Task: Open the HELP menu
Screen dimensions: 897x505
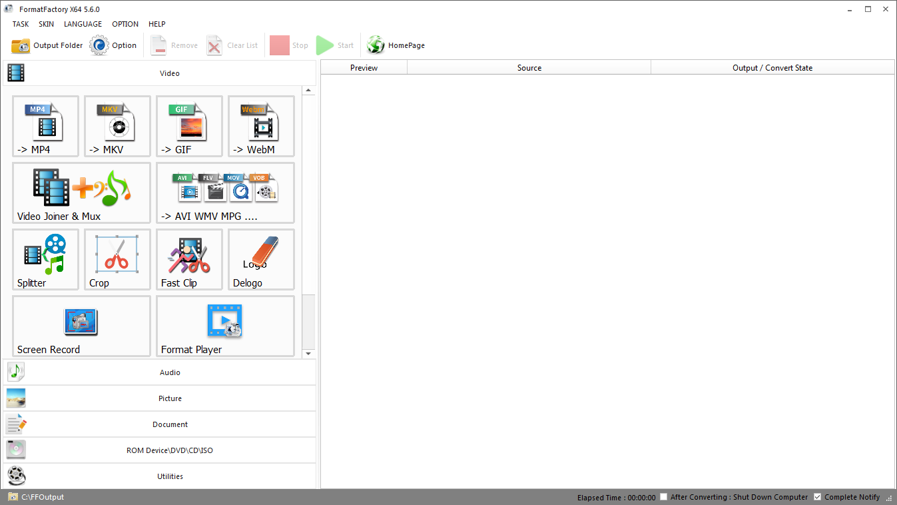Action: tap(157, 24)
